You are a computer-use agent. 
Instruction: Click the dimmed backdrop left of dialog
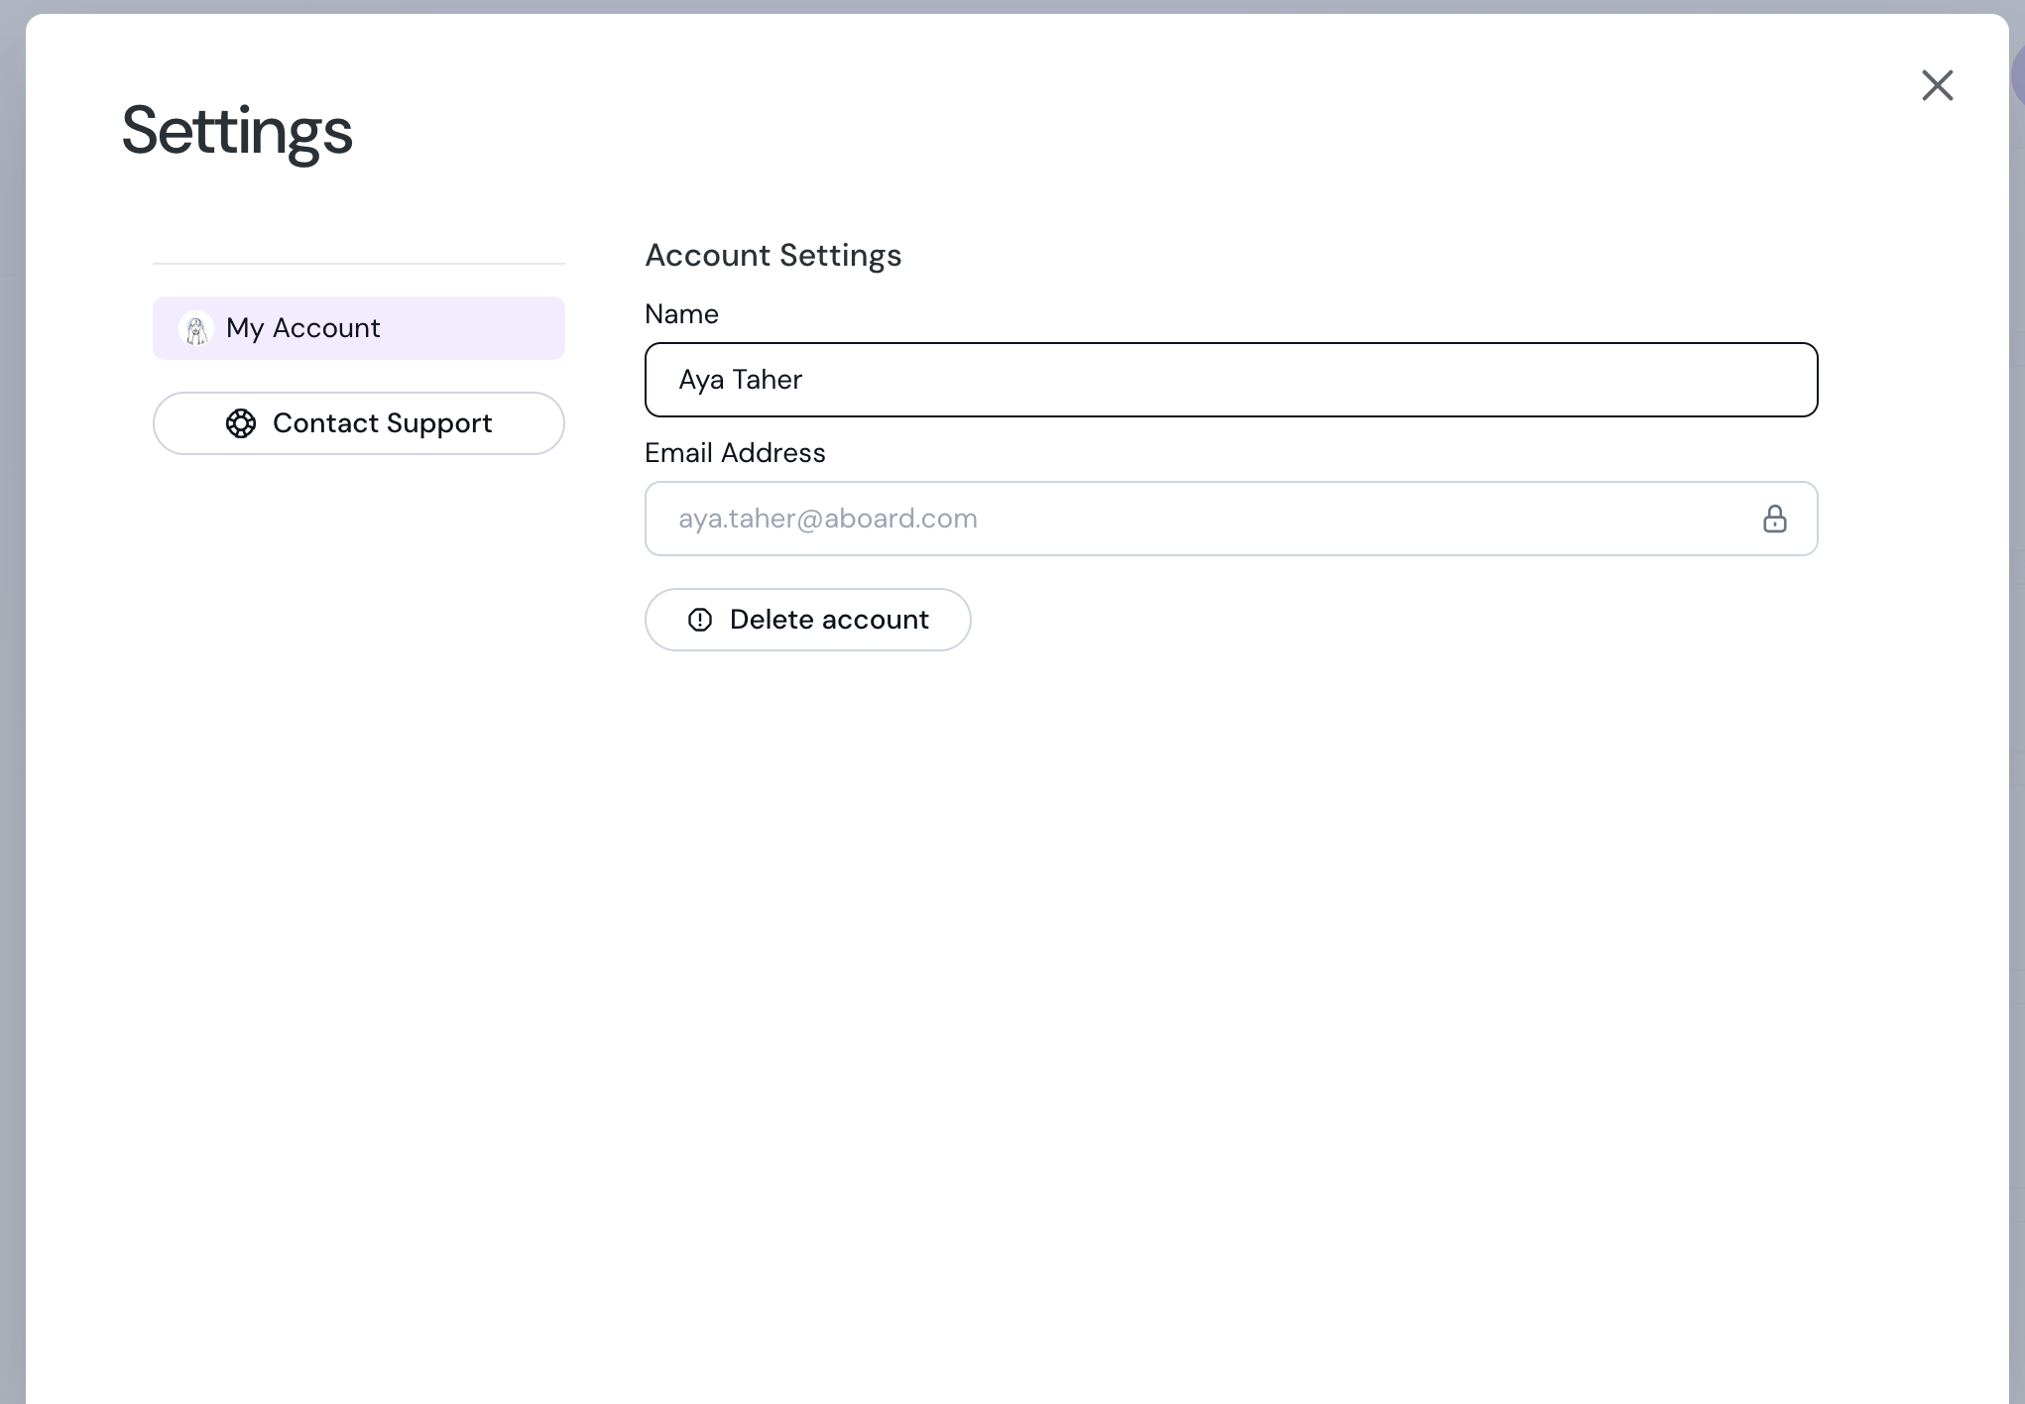pos(12,694)
